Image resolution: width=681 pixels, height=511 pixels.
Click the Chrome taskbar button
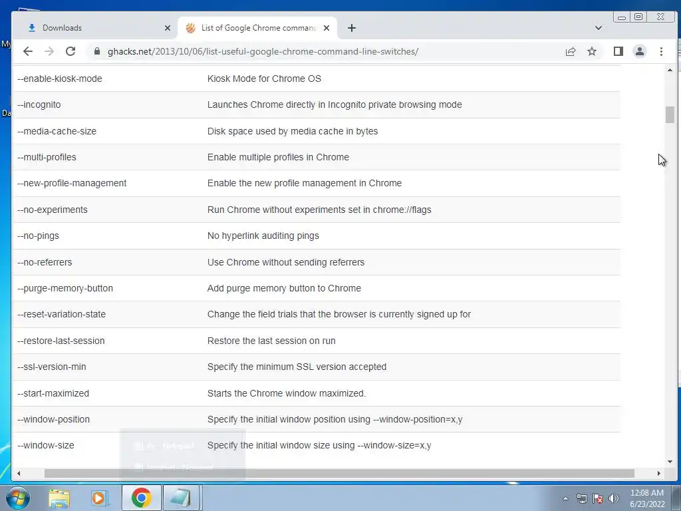click(141, 498)
